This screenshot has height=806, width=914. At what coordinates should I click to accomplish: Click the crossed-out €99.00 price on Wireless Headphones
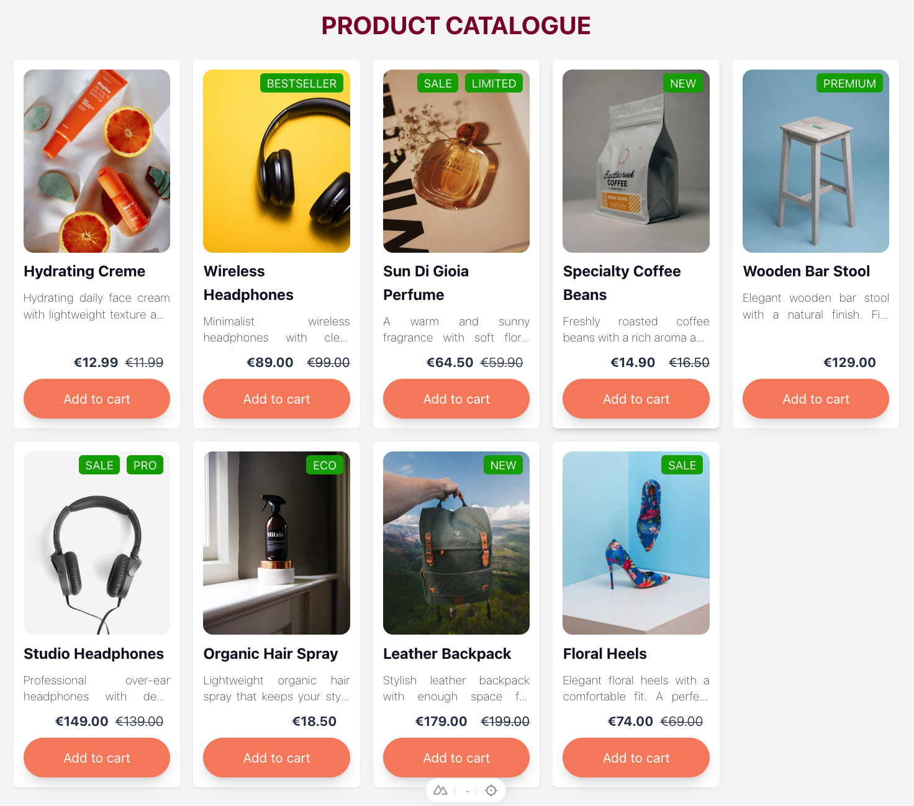(327, 362)
